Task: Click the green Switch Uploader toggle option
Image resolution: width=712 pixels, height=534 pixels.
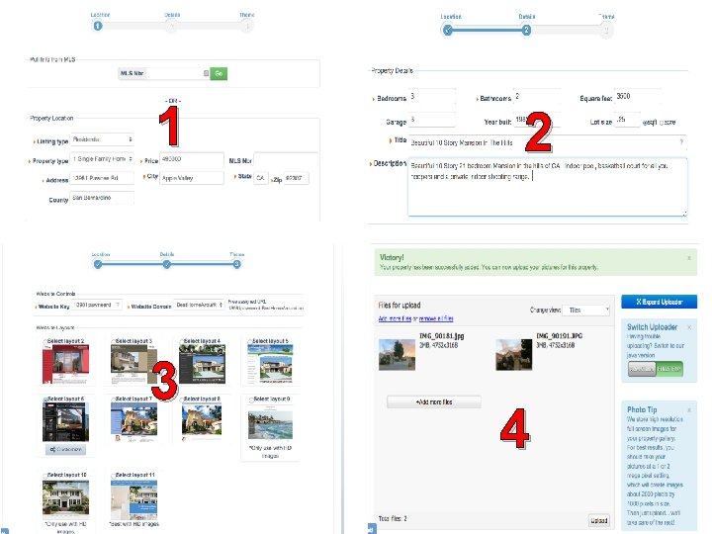Action: (669, 369)
